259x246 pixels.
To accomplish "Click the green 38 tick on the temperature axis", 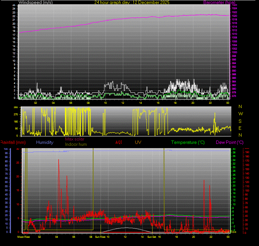I will pos(234,153).
